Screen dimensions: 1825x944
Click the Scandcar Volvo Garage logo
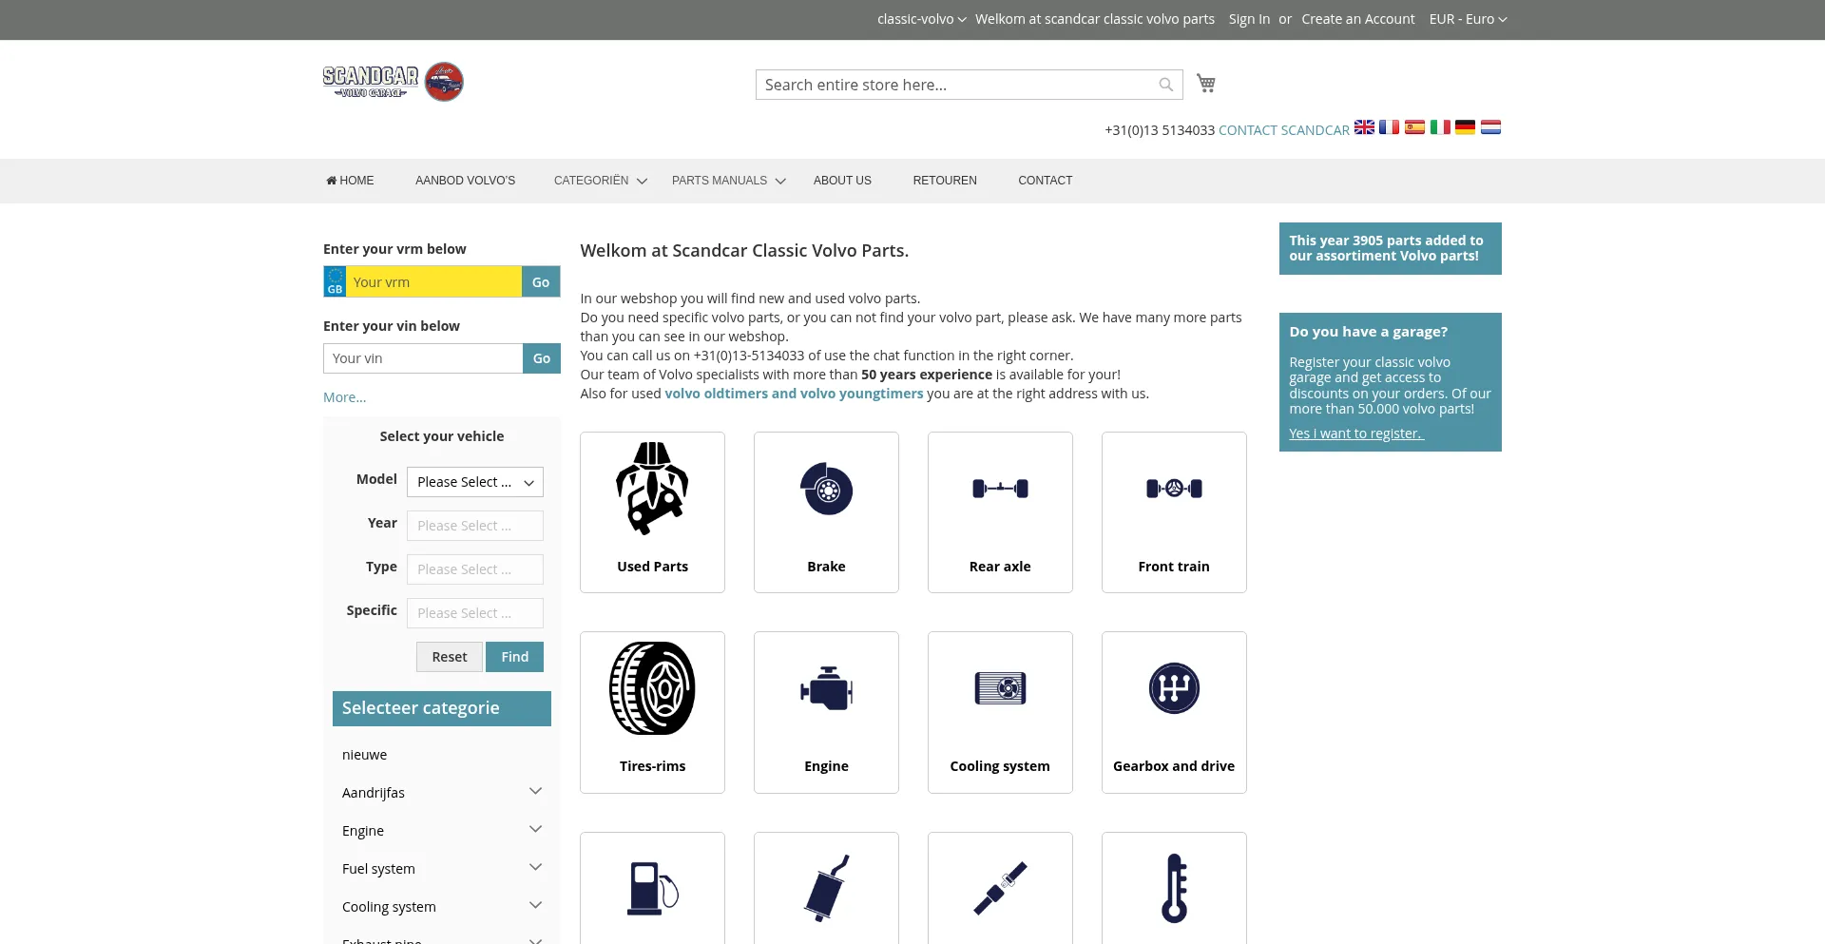click(x=393, y=82)
